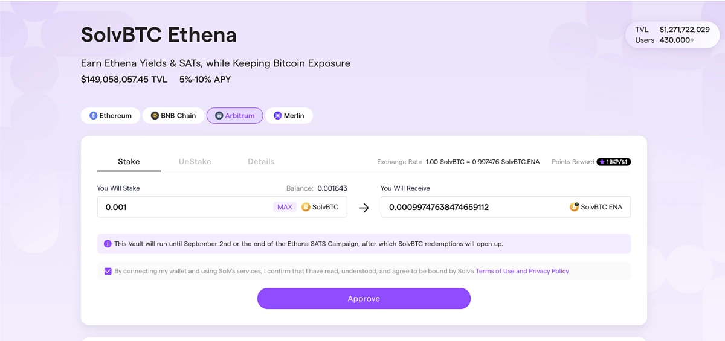The image size is (725, 341).
Task: Click the Ethereum chain logo icon
Action: coord(94,115)
